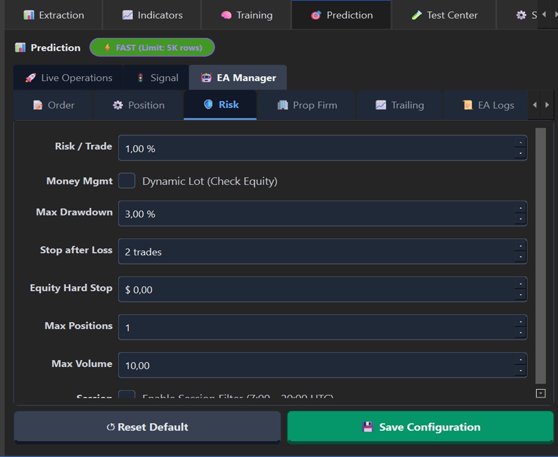
Task: Switch to the Position sub-tab
Action: [138, 105]
